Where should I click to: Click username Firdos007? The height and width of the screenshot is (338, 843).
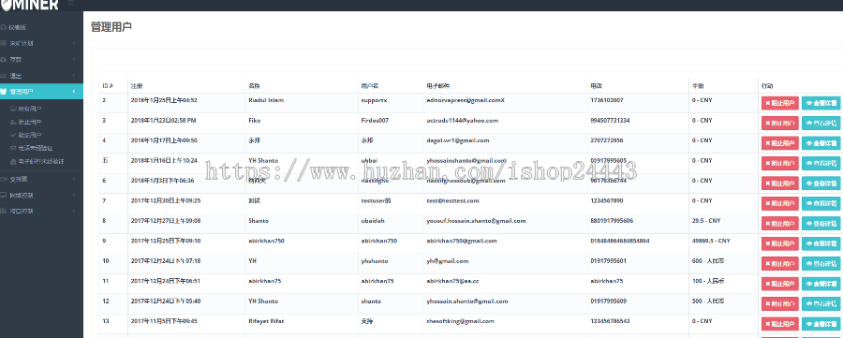tap(375, 121)
